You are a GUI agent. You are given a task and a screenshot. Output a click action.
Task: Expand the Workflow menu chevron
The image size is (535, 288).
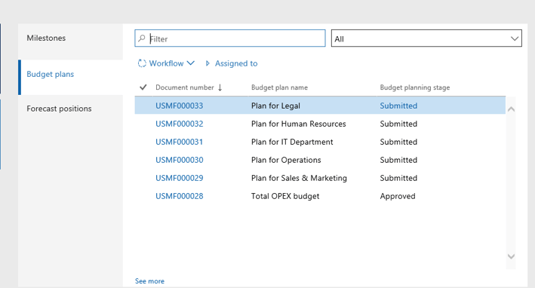(191, 63)
